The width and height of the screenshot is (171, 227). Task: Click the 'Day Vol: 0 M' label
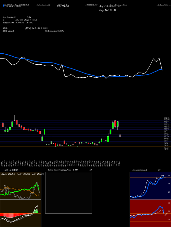107,10
